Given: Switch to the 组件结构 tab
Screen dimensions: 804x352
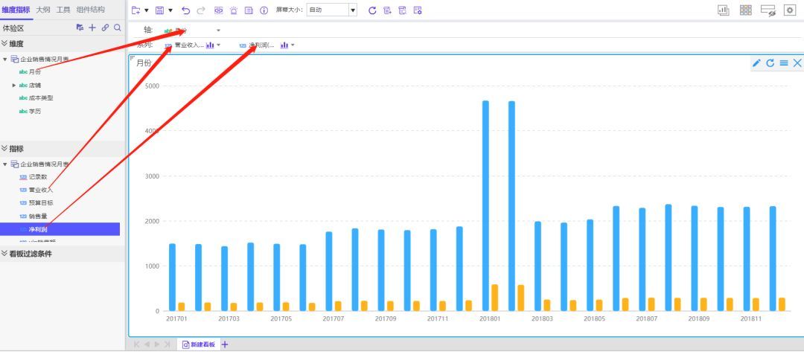Looking at the screenshot, I should pos(90,10).
